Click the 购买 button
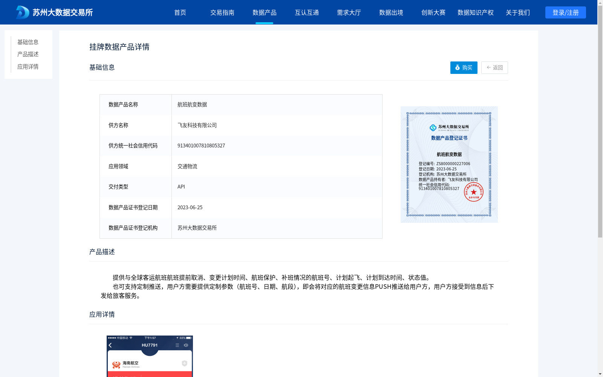The width and height of the screenshot is (603, 377). coord(464,67)
